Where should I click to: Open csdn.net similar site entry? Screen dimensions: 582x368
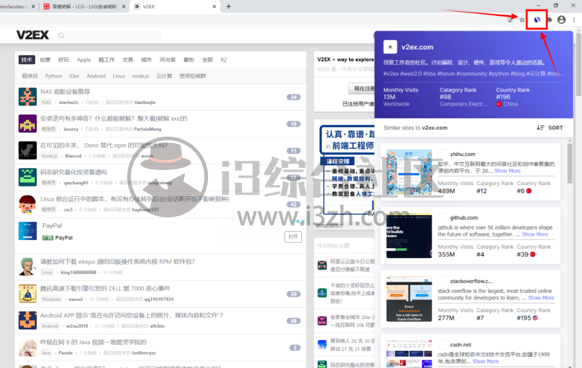[x=461, y=345]
